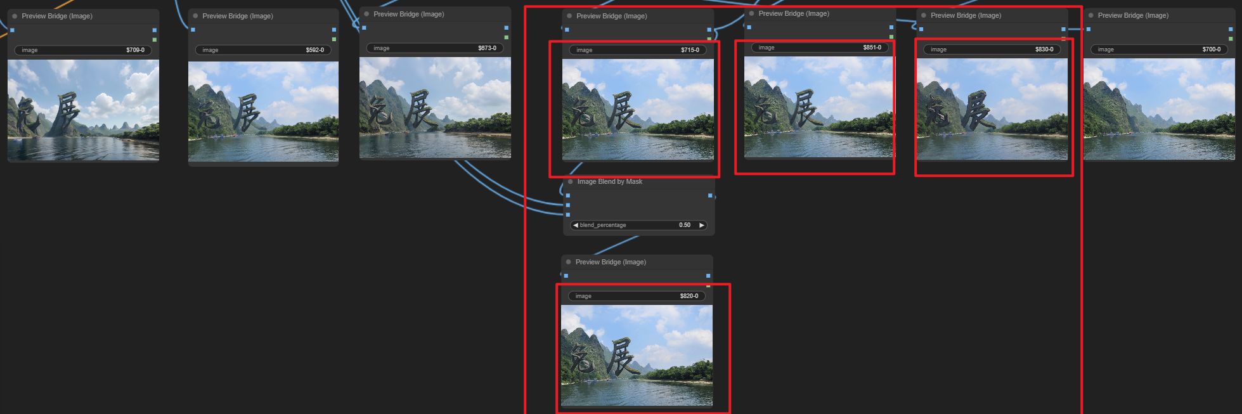Select the Preview Bridge title above $700-0
Viewport: 1242px width, 414px height.
pos(1133,16)
